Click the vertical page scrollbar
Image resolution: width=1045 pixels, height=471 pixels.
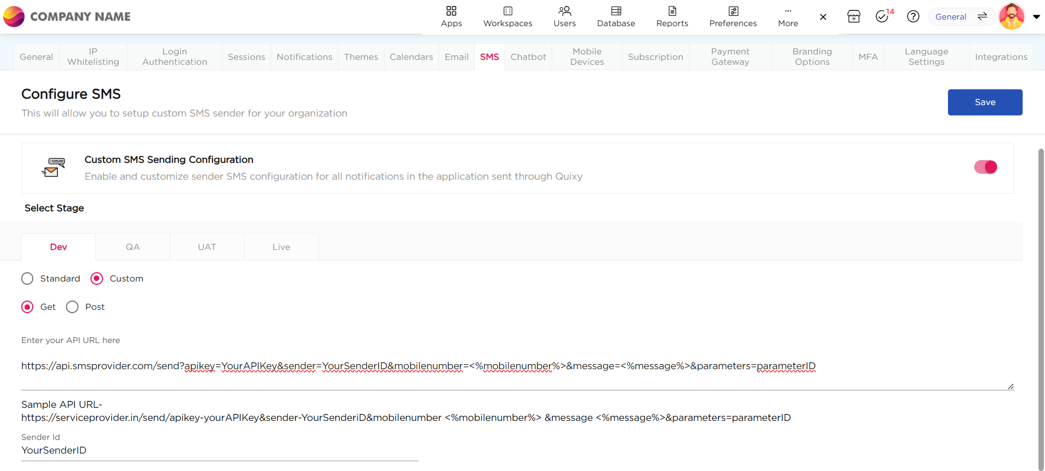click(1041, 305)
